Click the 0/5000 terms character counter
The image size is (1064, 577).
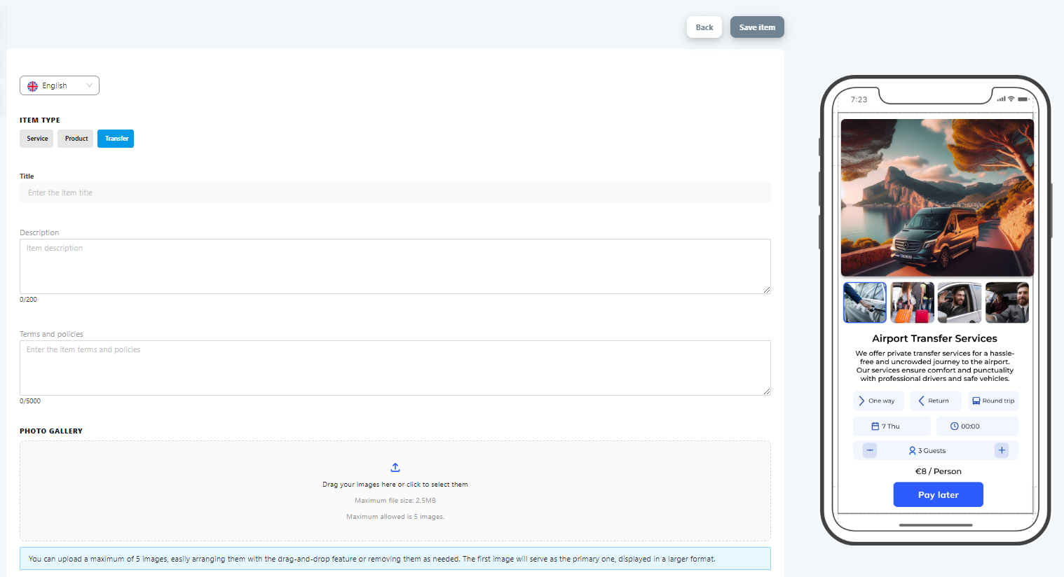coord(30,401)
